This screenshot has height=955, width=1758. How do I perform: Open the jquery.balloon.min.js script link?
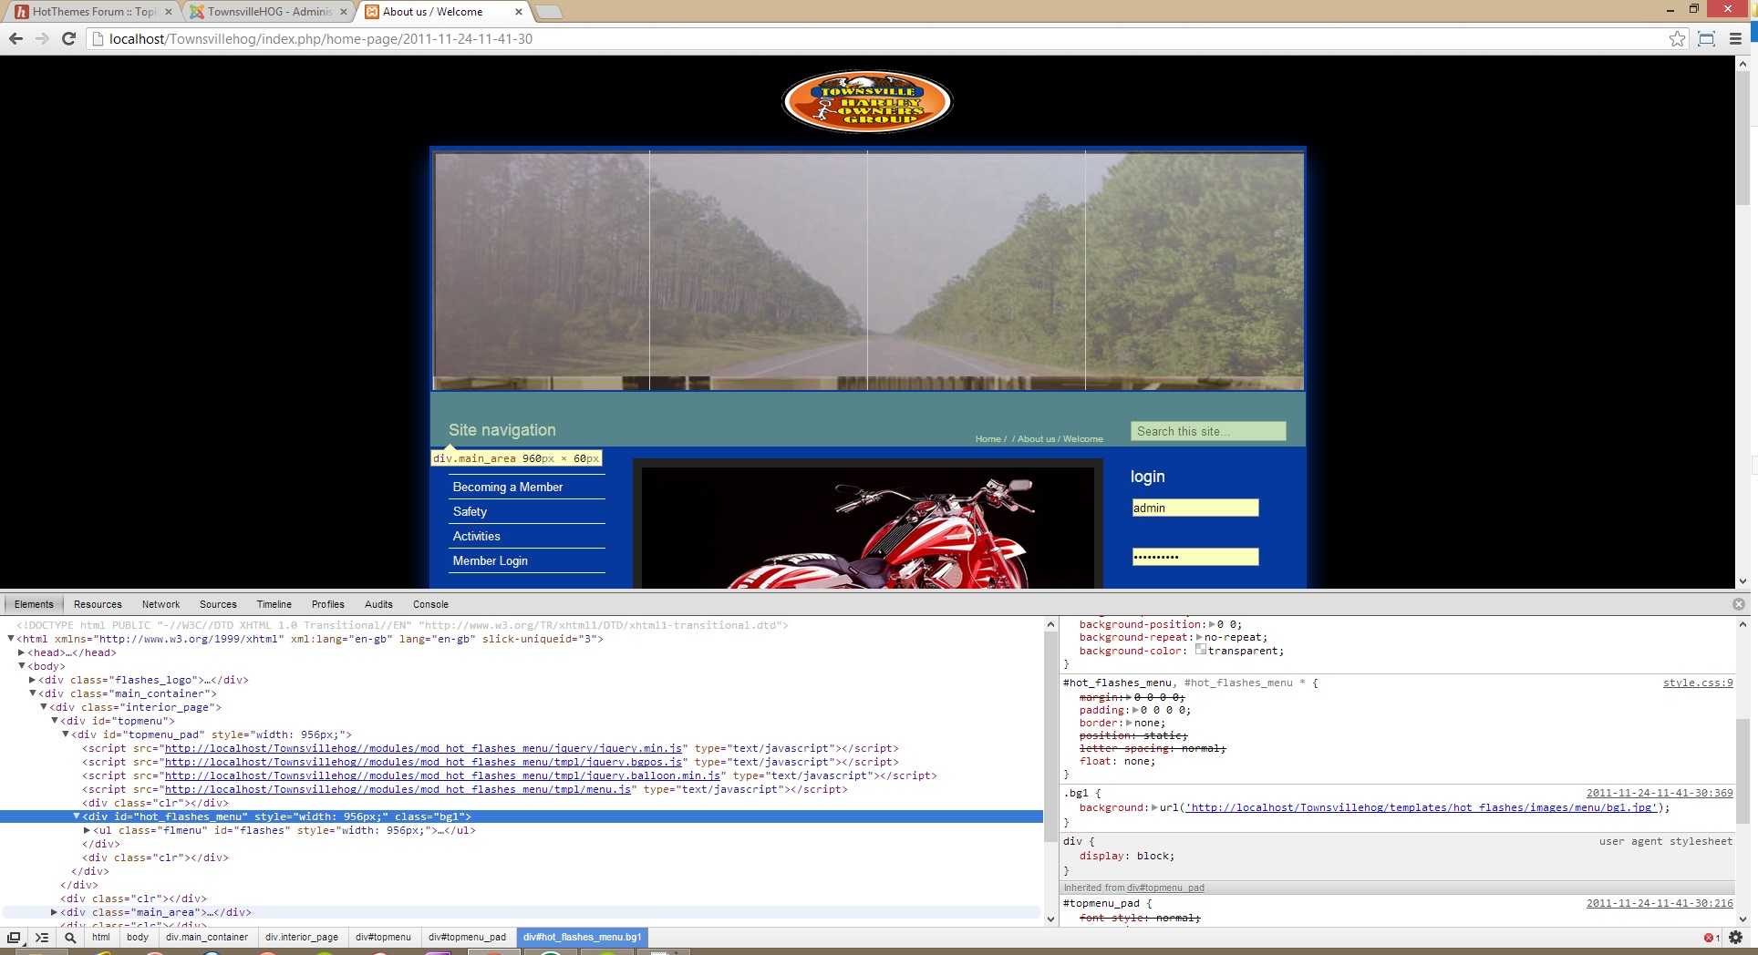442,775
